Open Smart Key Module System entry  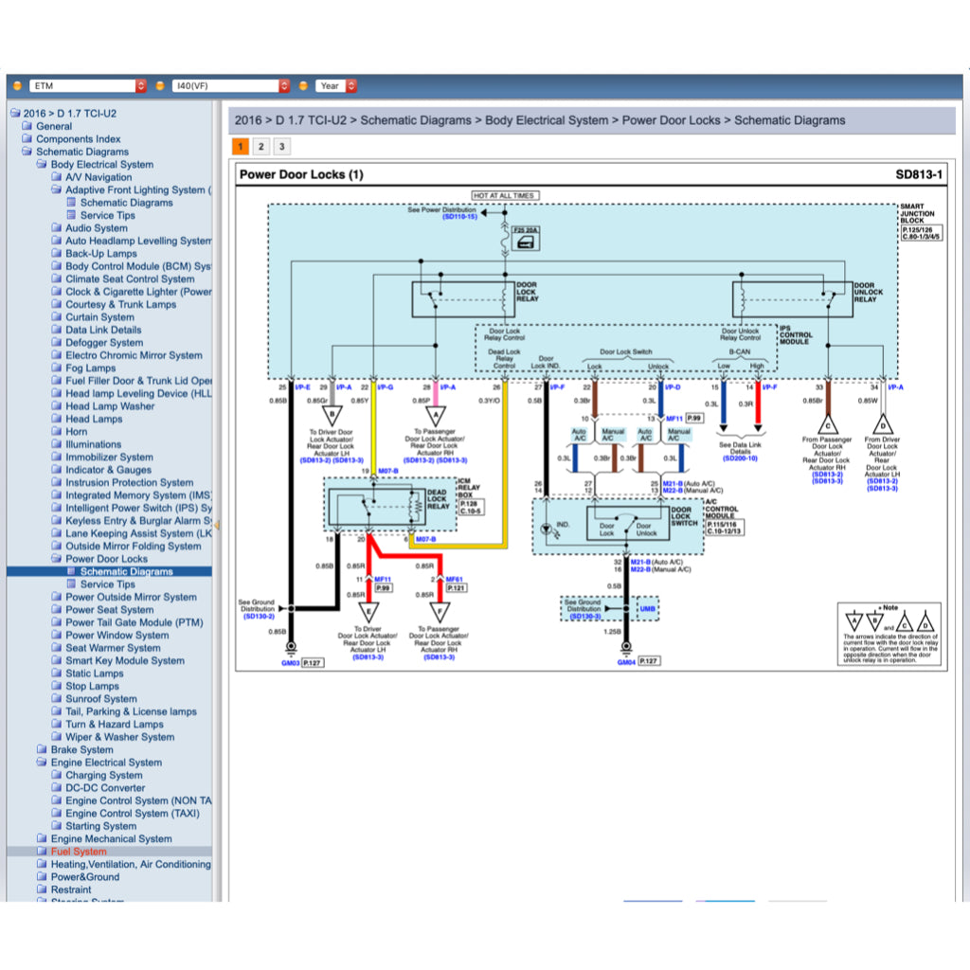(x=125, y=660)
